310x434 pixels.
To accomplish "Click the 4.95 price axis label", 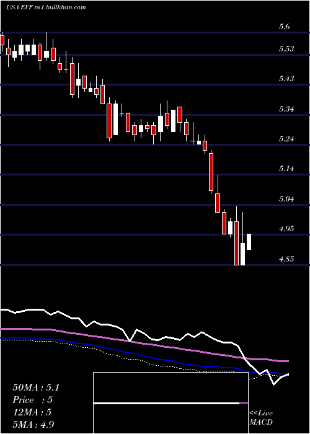I will coord(286,229).
